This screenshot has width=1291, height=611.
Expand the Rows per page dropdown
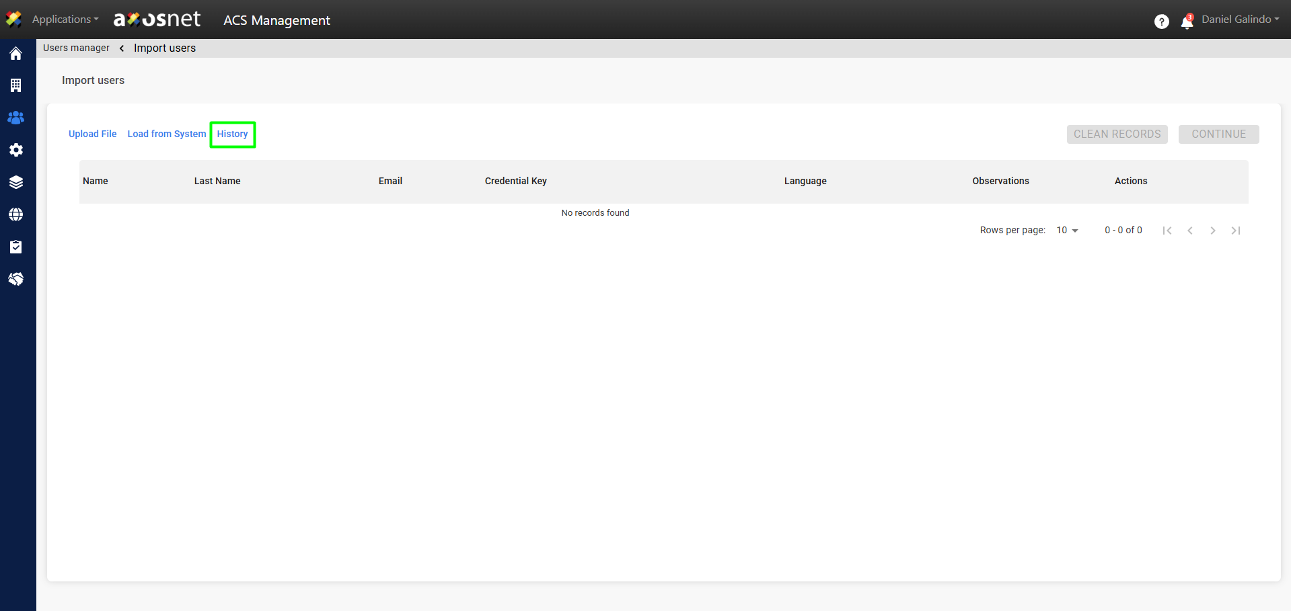pyautogui.click(x=1067, y=231)
